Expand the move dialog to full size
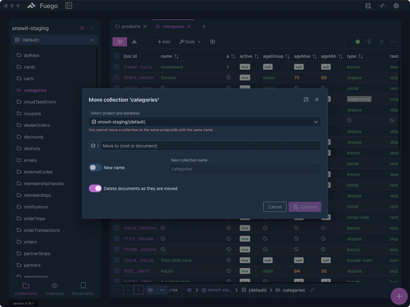This screenshot has height=307, width=410. tap(306, 99)
